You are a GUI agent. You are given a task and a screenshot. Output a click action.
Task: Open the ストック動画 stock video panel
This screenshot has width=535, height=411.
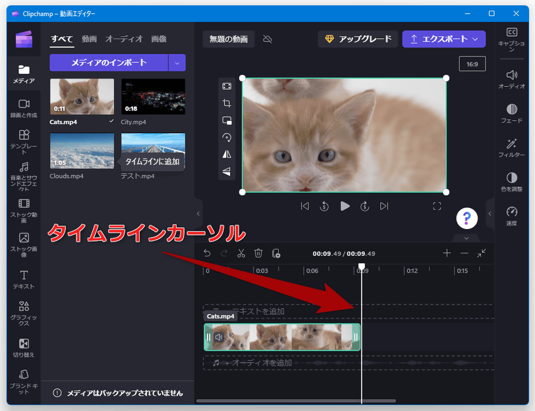pos(24,211)
